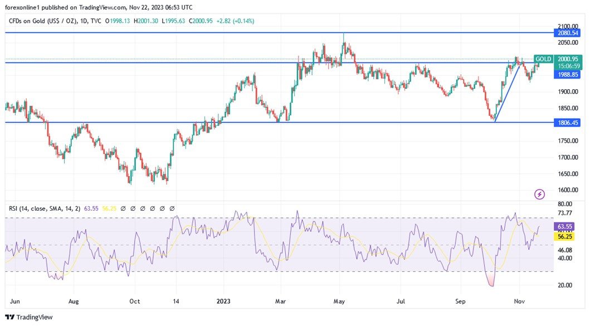
Task: Click the lightning bolt quick-action icon
Action: 539,194
